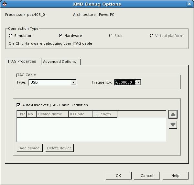Select the Simulator connection type

click(x=11, y=36)
